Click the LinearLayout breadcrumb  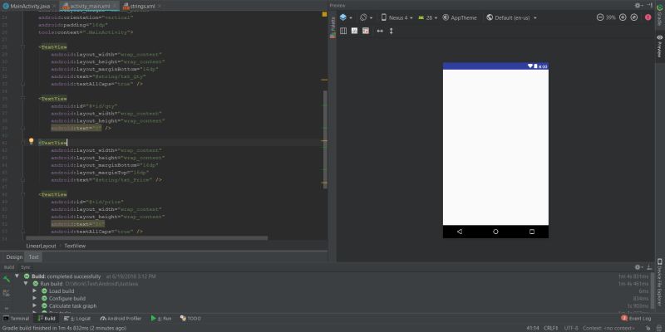tap(41, 246)
